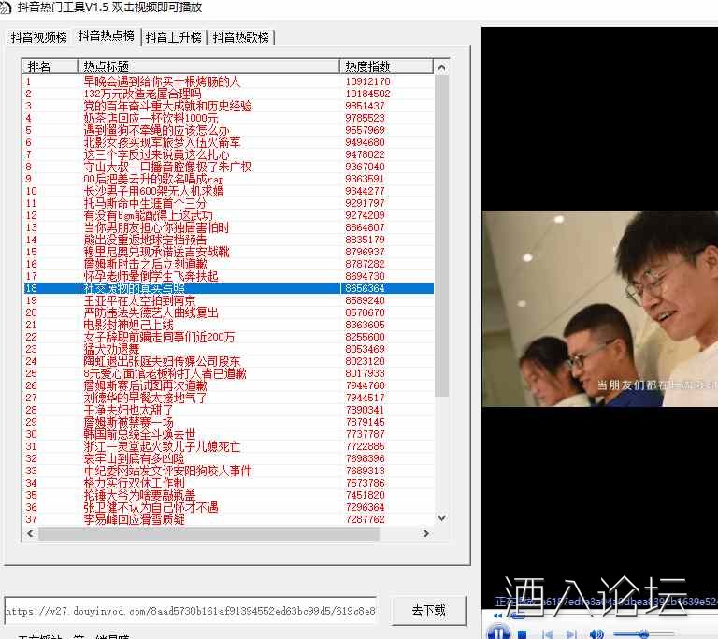
Task: Open the 抖音上升榜 tab
Action: 174,37
